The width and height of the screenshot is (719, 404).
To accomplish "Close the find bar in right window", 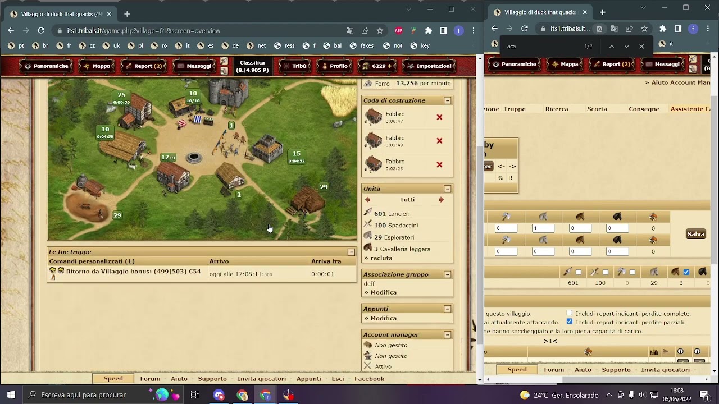I will pos(641,47).
